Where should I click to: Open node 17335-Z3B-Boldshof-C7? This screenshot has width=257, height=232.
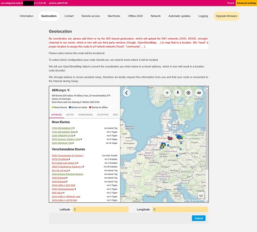62,128
